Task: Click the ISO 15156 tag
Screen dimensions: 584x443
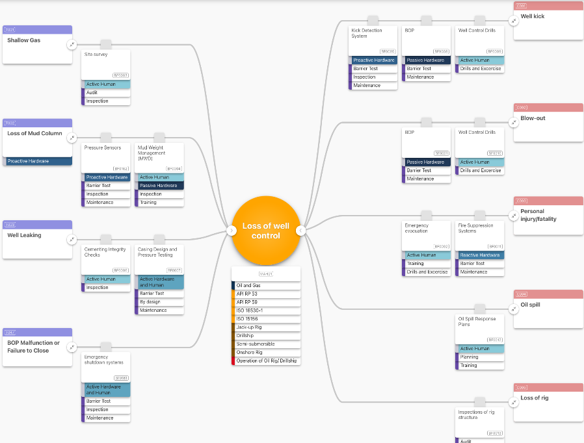Action: 266,319
